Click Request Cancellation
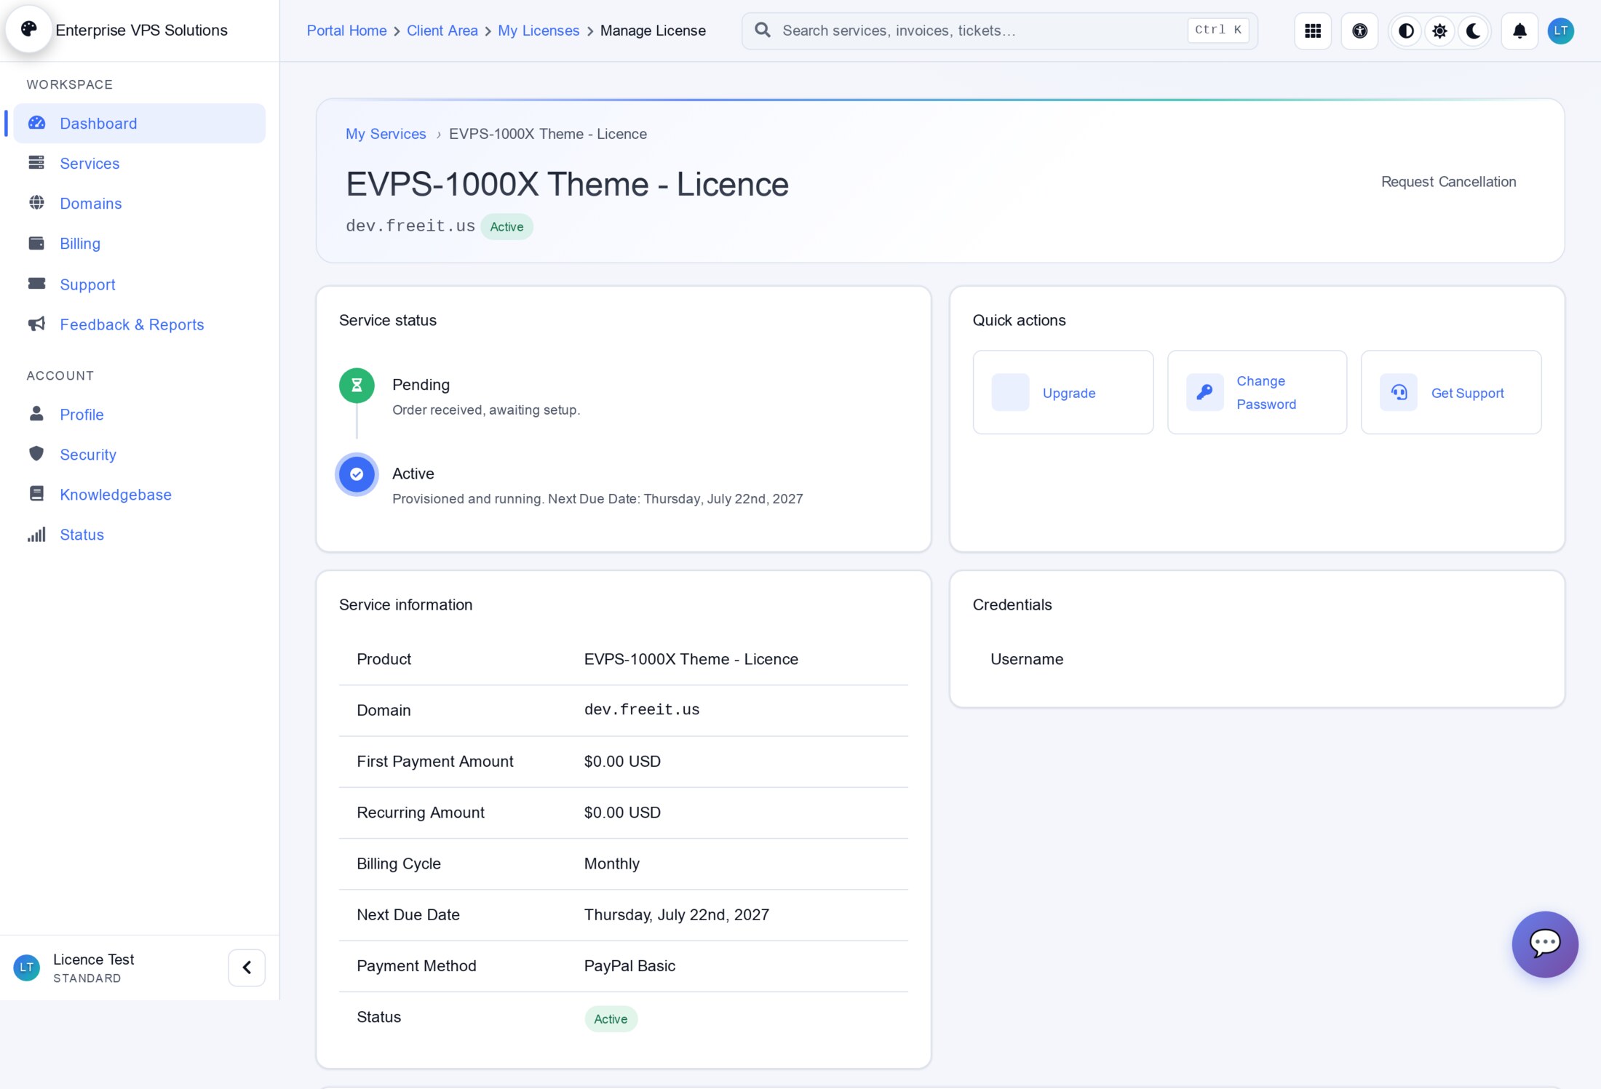The height and width of the screenshot is (1089, 1601). point(1448,182)
